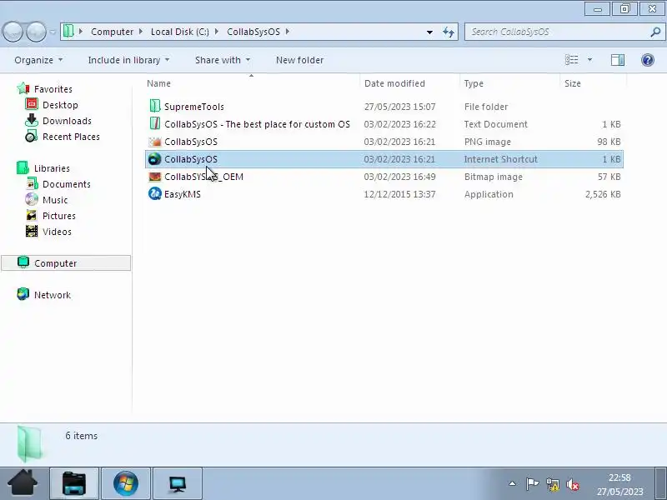
Task: Sort by the Size column header
Action: (593, 83)
